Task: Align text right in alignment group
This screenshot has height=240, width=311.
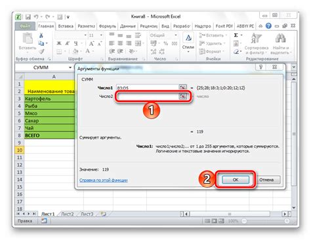Action: click(129, 43)
